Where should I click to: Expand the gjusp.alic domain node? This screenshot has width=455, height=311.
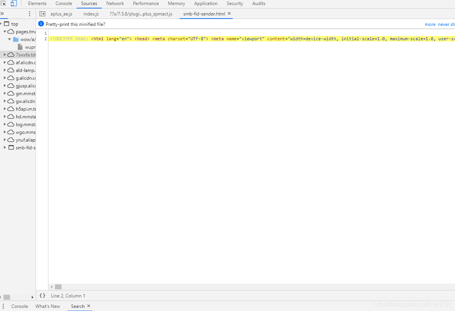[x=5, y=85]
